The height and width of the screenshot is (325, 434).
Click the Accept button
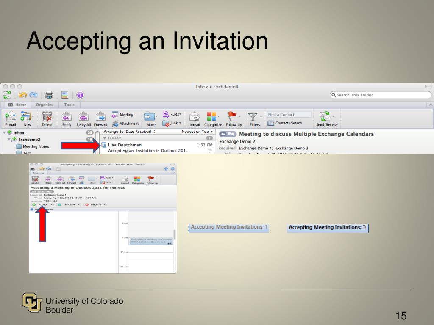tap(42, 204)
